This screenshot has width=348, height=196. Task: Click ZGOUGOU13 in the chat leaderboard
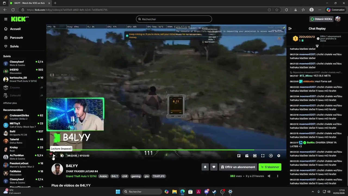(x=307, y=37)
